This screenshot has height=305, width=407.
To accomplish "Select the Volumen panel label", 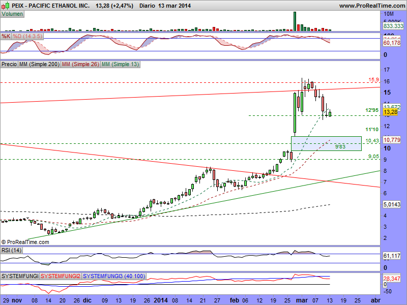I will click(x=12, y=14).
